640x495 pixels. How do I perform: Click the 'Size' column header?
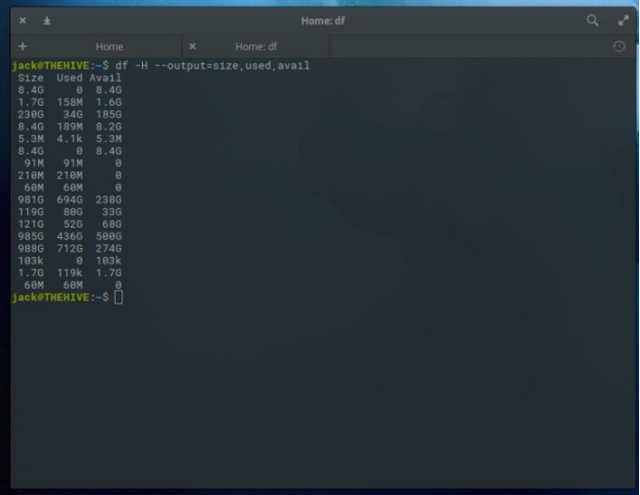coord(30,78)
